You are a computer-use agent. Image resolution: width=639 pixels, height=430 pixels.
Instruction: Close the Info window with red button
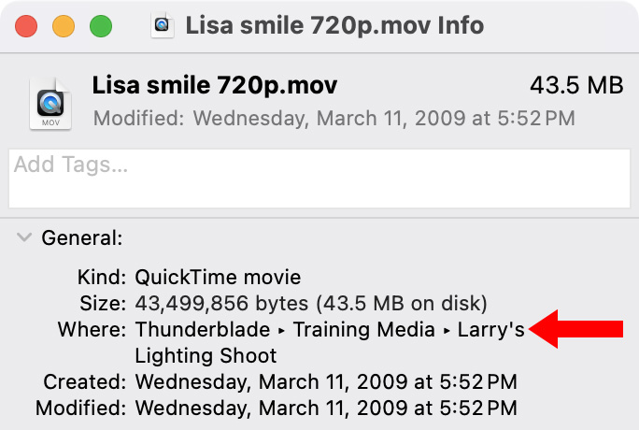[x=26, y=26]
